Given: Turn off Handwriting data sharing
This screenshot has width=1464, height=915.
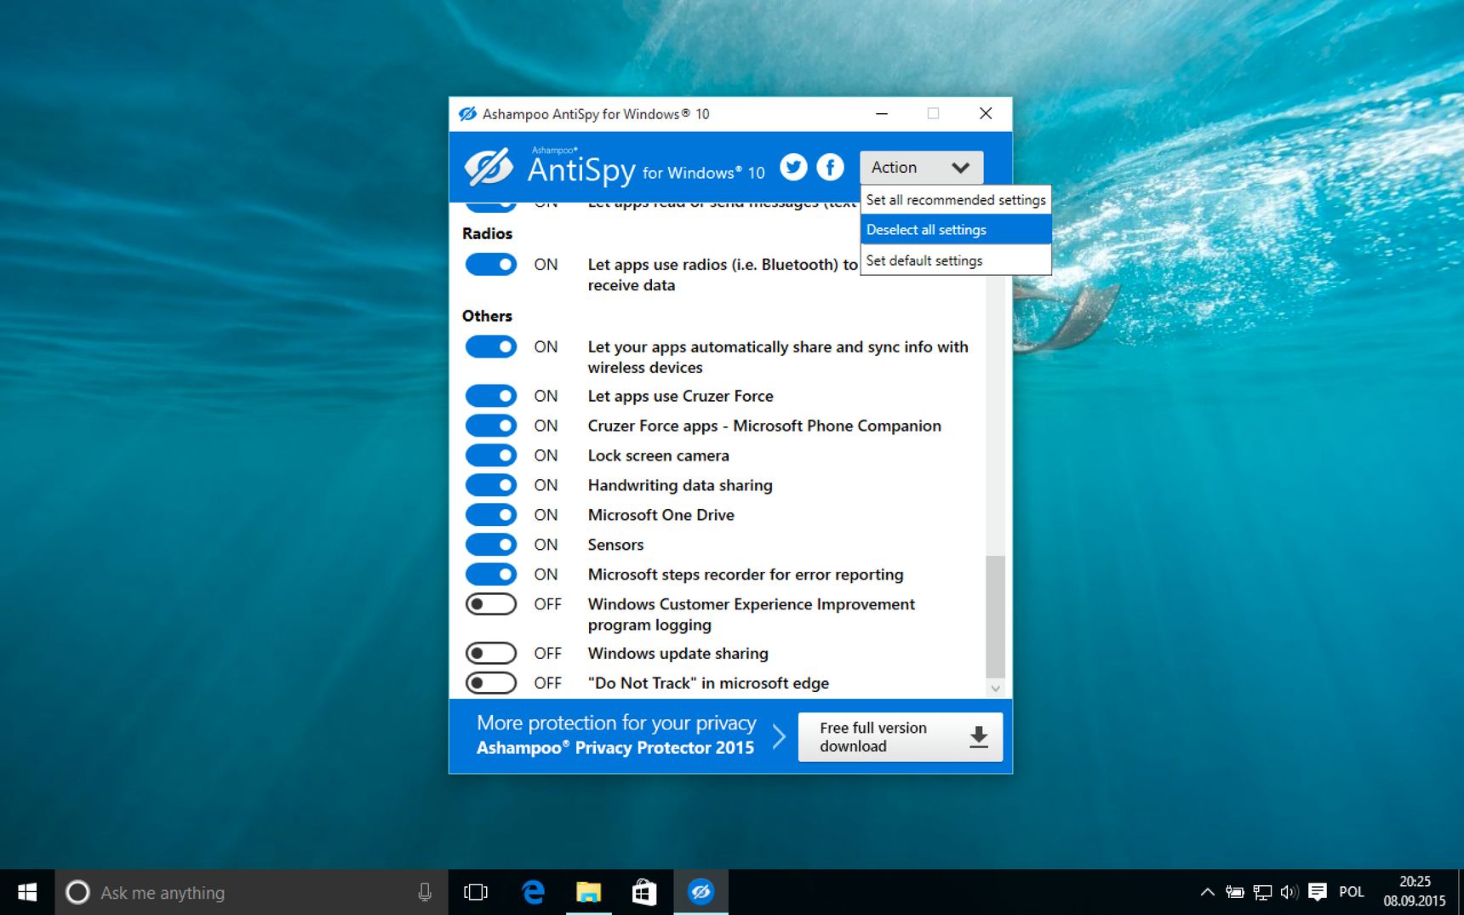Looking at the screenshot, I should (x=491, y=485).
